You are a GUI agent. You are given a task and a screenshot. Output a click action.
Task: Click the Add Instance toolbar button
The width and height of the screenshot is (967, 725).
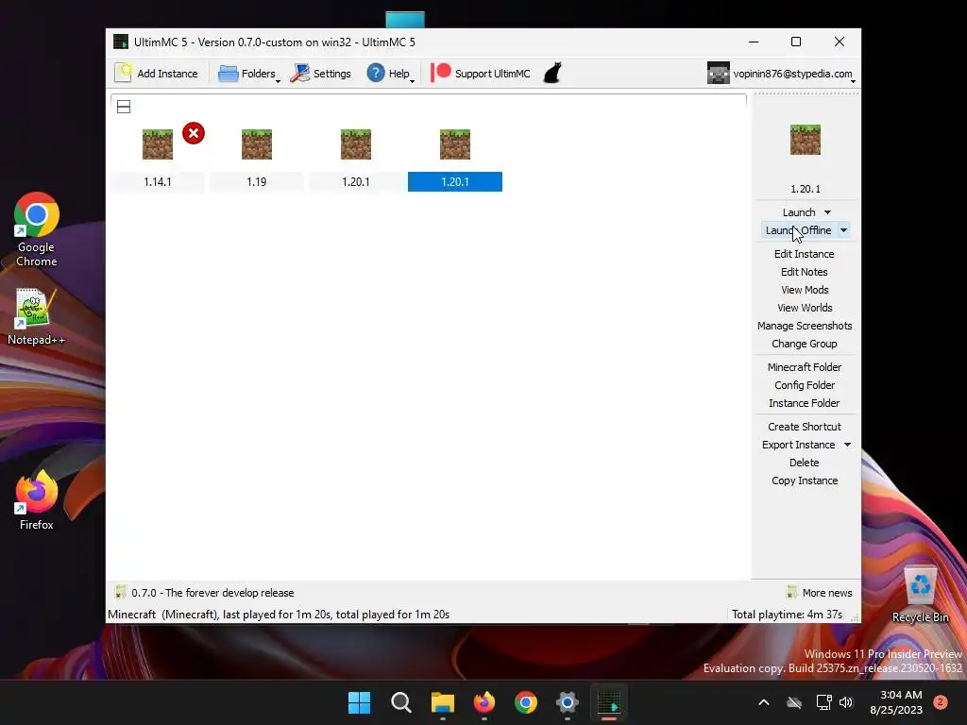[157, 74]
